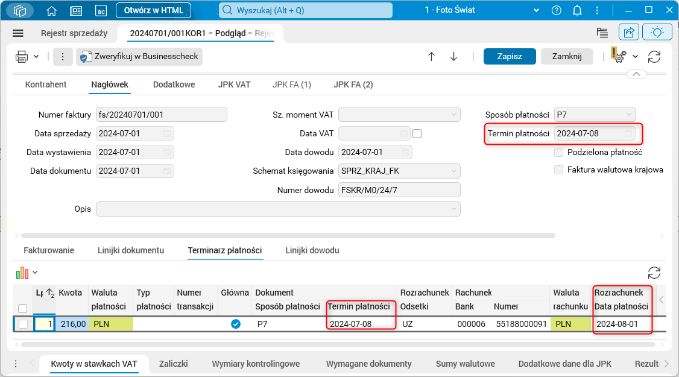
Task: Open Sposób płatności dropdown
Action: [628, 115]
